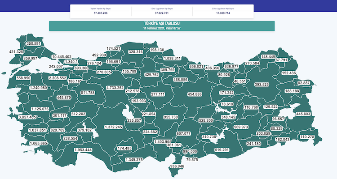The image size is (337, 179).
Task: Select the province labeled 10.445.402
Action: coord(68,57)
